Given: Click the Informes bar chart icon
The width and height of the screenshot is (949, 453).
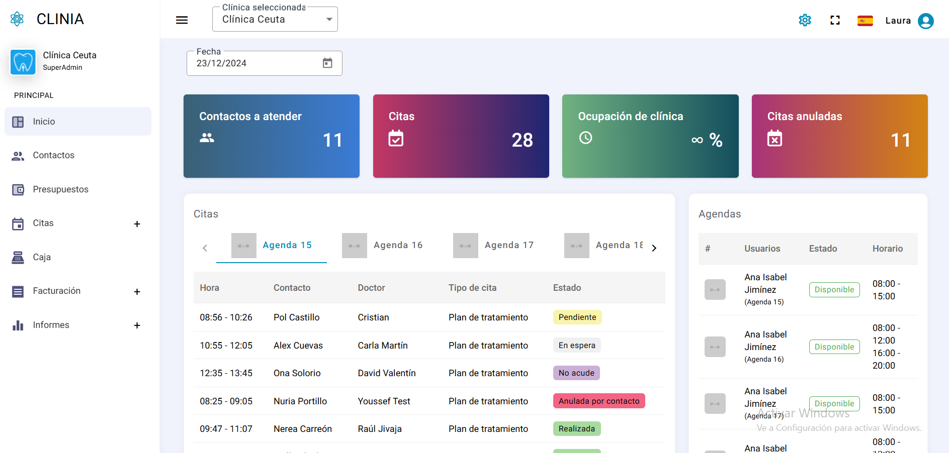Looking at the screenshot, I should pyautogui.click(x=18, y=325).
